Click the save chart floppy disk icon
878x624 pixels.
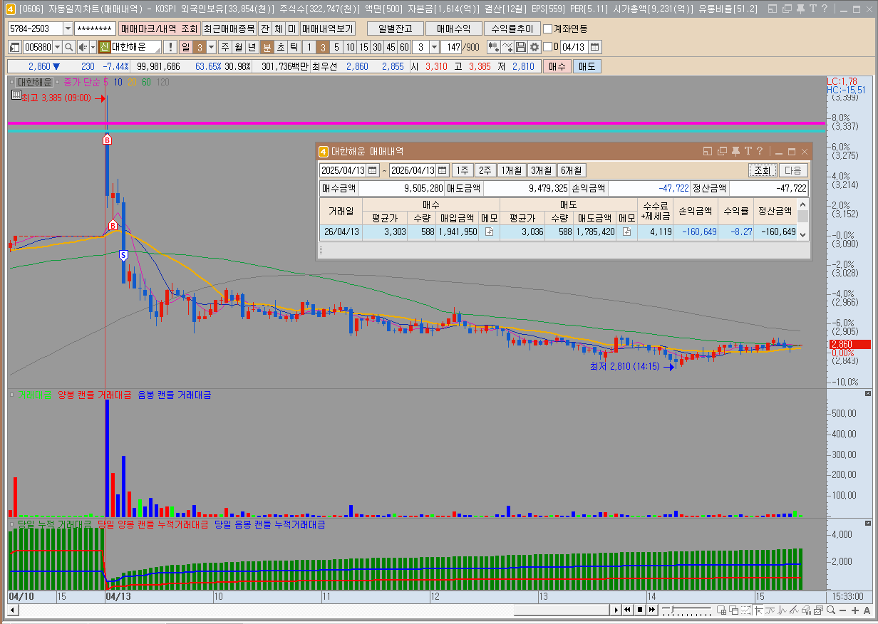click(520, 47)
